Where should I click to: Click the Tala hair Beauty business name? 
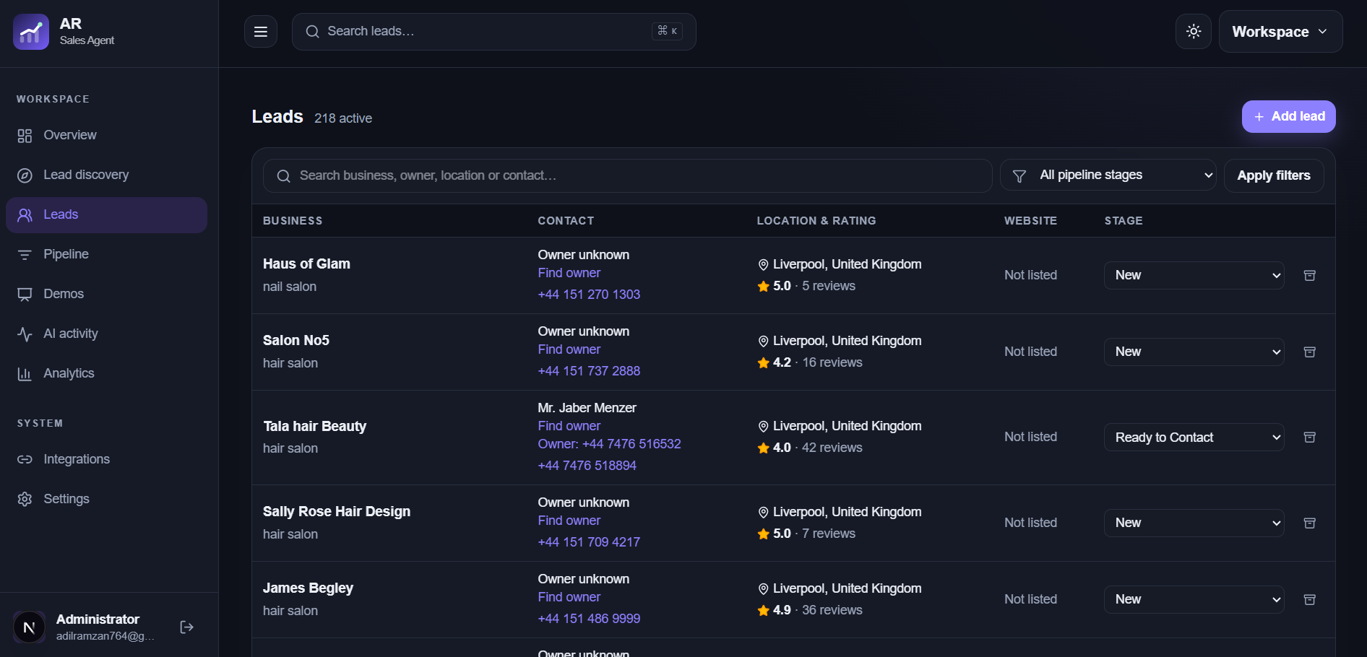314,427
